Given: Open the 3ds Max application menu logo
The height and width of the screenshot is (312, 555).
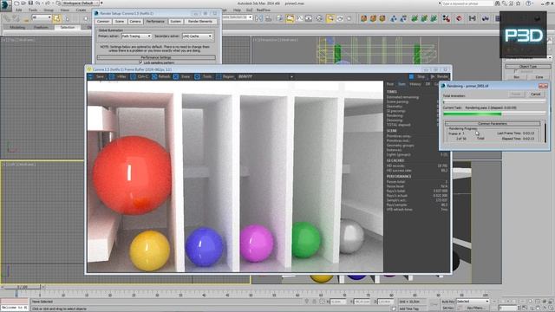Looking at the screenshot, I should pos(6,5).
